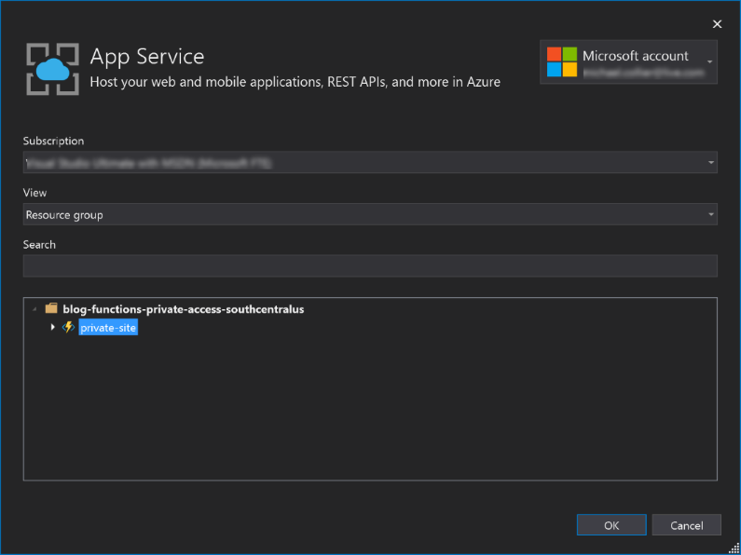Click the Microsoft logo in account box
This screenshot has width=741, height=555.
[x=562, y=61]
